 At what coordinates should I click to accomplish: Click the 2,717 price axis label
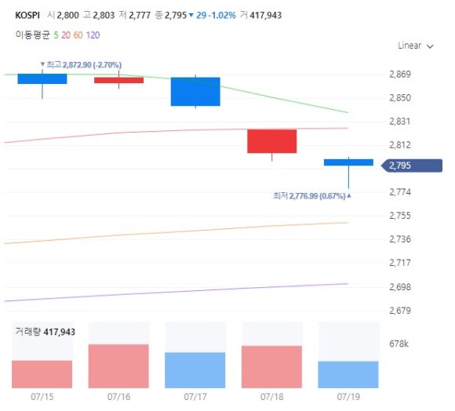pos(400,263)
